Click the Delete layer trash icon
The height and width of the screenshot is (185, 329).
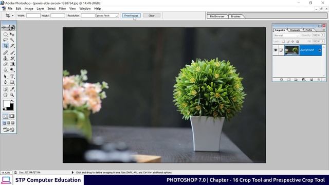(319, 80)
